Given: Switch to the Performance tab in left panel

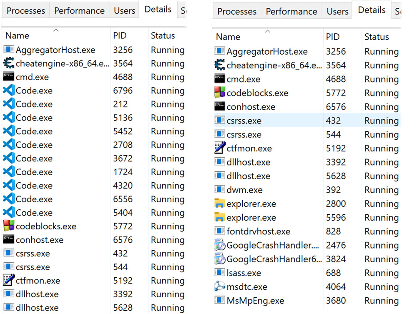Looking at the screenshot, I should [79, 11].
